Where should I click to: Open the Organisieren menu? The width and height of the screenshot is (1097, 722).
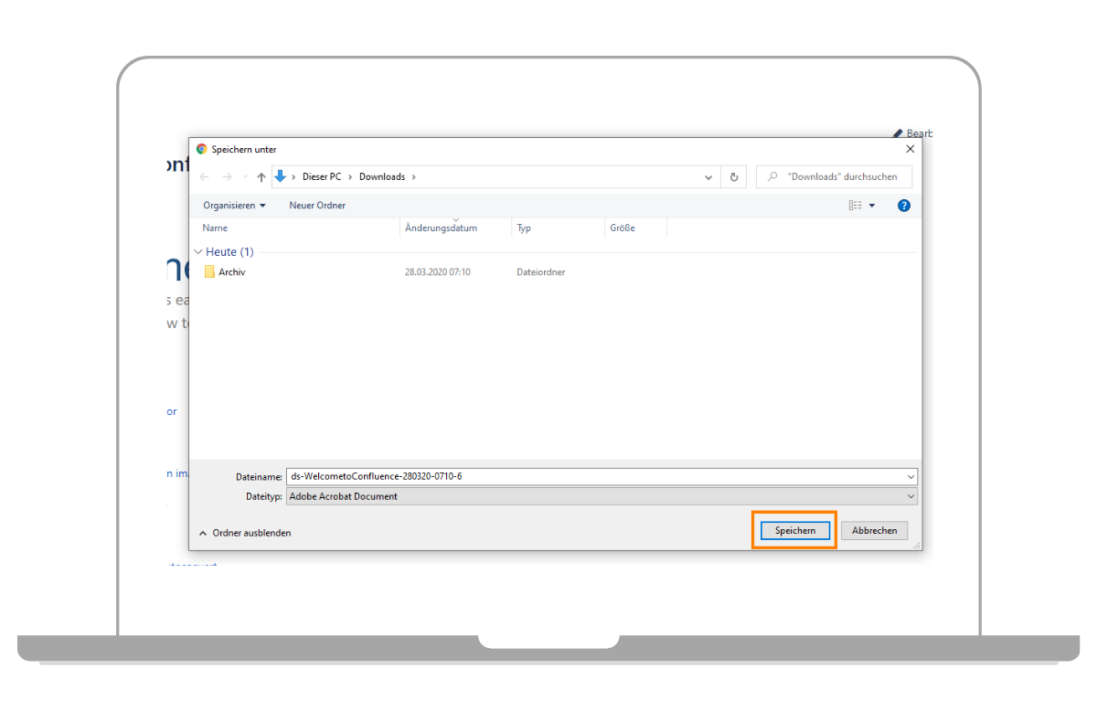(x=234, y=206)
